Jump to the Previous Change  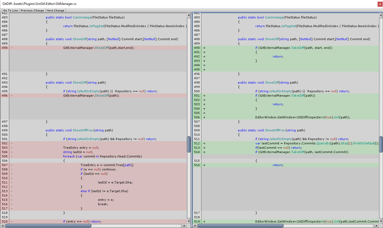(32, 10)
